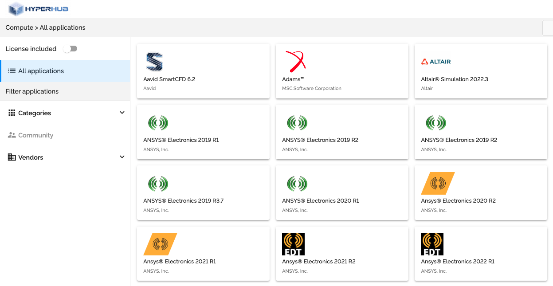Select the Community sidebar item
Viewport: 553px width, 286px height.
(35, 135)
